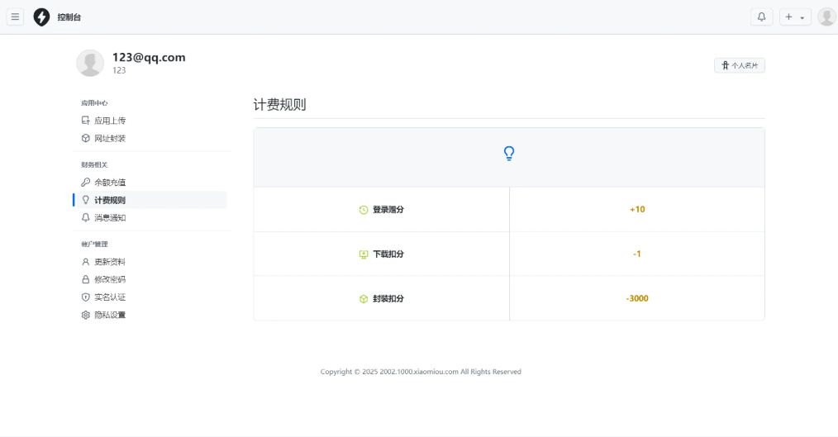Click the lightning bolt logo

coord(41,17)
